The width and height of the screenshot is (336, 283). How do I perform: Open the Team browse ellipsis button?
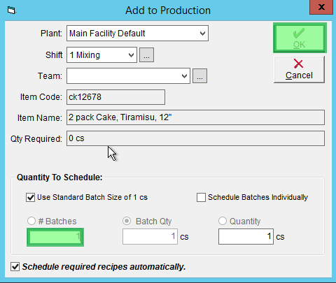coord(199,76)
